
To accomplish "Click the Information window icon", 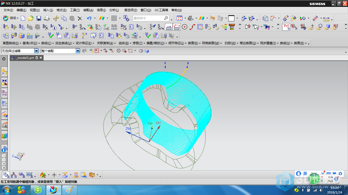I will click(x=126, y=18).
